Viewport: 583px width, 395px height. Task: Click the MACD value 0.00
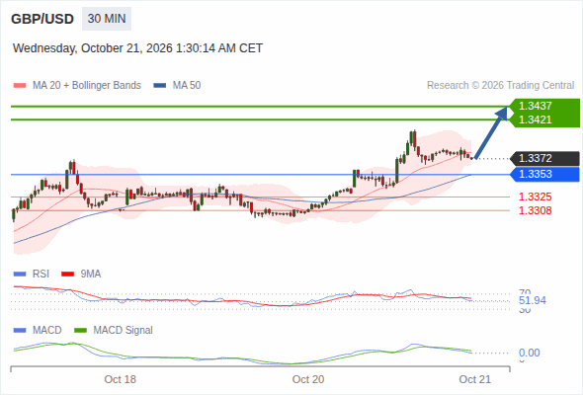point(529,353)
